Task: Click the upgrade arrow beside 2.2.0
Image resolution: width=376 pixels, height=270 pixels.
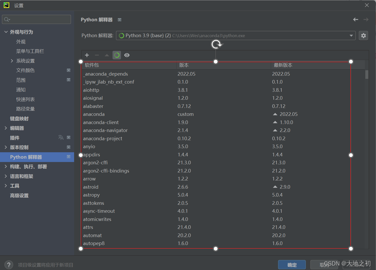Action: click(x=275, y=130)
